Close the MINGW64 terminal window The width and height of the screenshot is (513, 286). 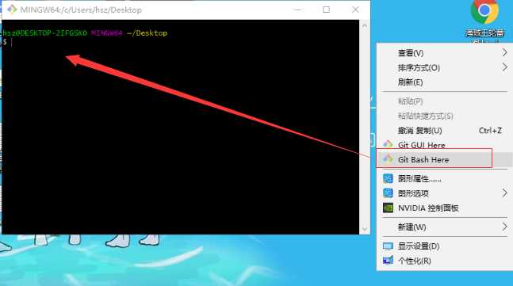tap(355, 10)
